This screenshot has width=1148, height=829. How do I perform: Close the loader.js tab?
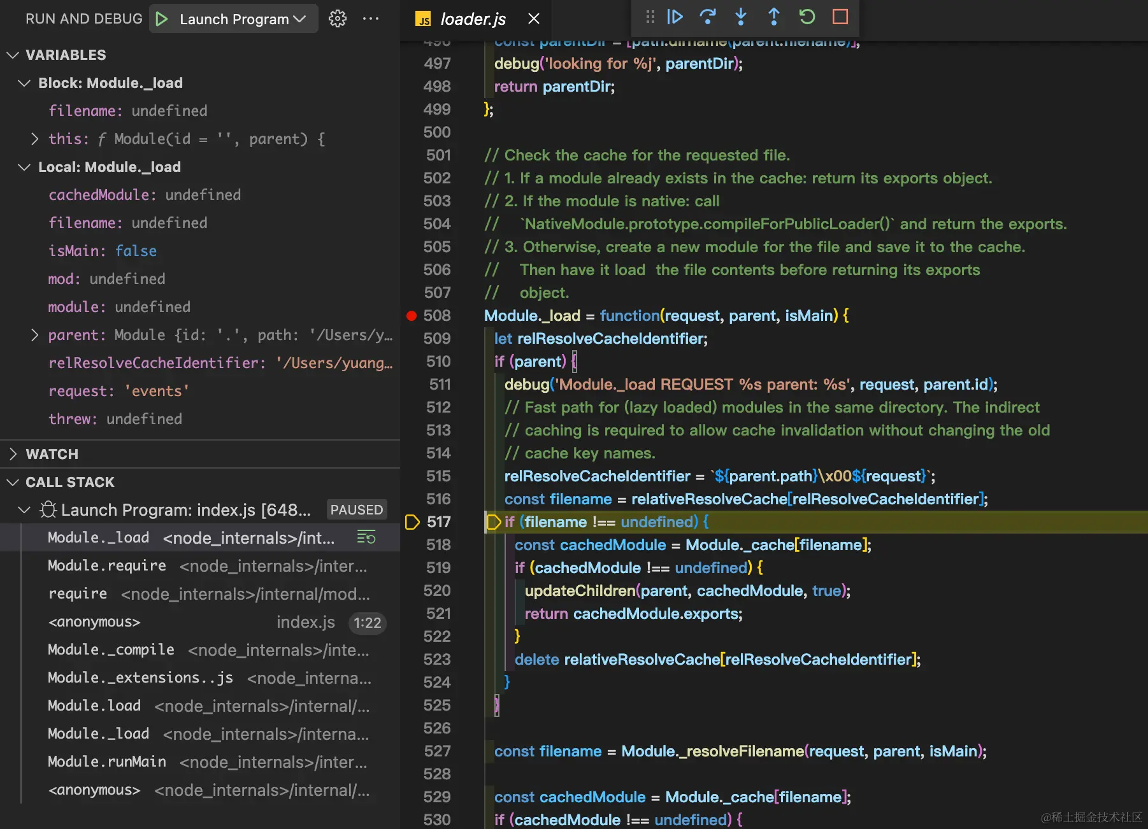click(x=534, y=19)
